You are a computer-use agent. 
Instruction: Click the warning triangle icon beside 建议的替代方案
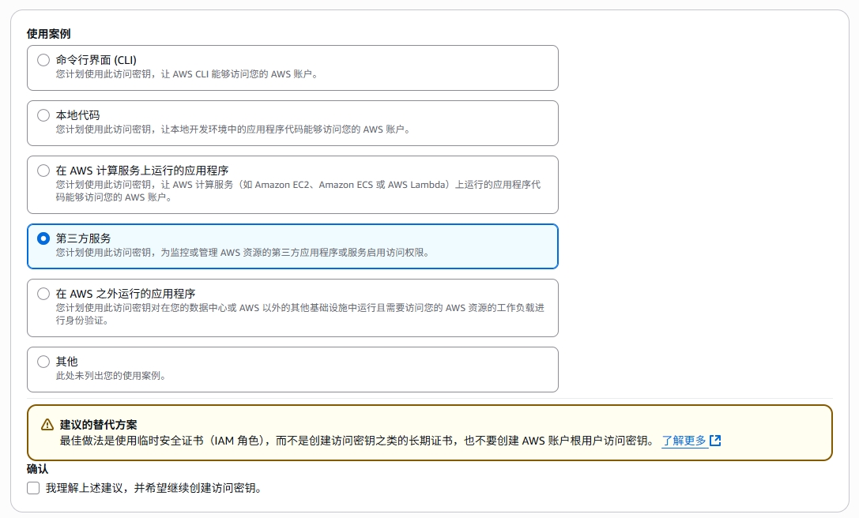(x=47, y=425)
